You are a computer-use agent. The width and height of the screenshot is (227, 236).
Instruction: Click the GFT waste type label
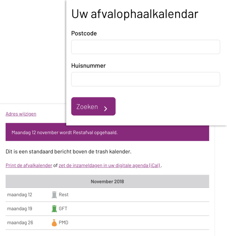[63, 209]
